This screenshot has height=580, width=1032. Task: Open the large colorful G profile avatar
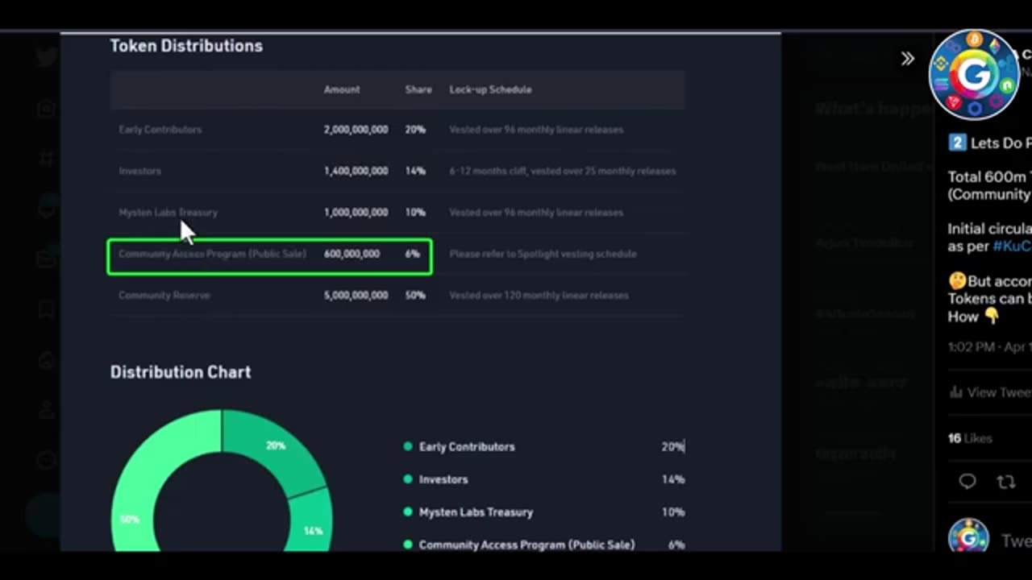tap(974, 74)
